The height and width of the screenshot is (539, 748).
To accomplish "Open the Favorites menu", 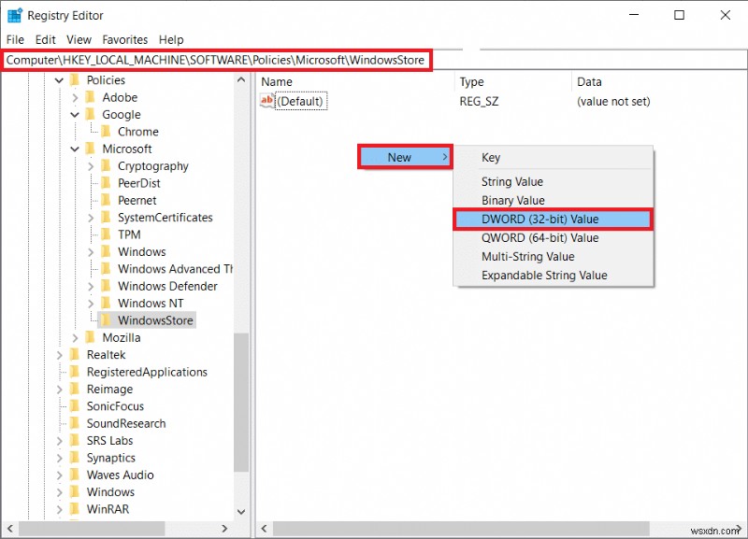I will tap(125, 39).
